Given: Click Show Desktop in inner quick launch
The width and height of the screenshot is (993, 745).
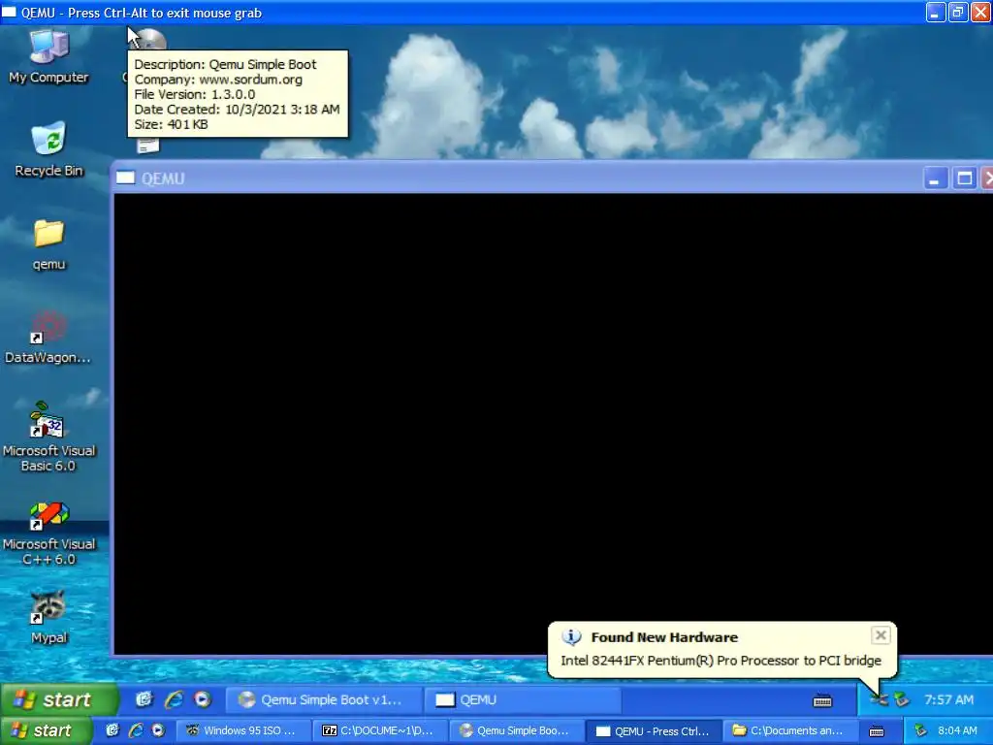Looking at the screenshot, I should [x=144, y=699].
